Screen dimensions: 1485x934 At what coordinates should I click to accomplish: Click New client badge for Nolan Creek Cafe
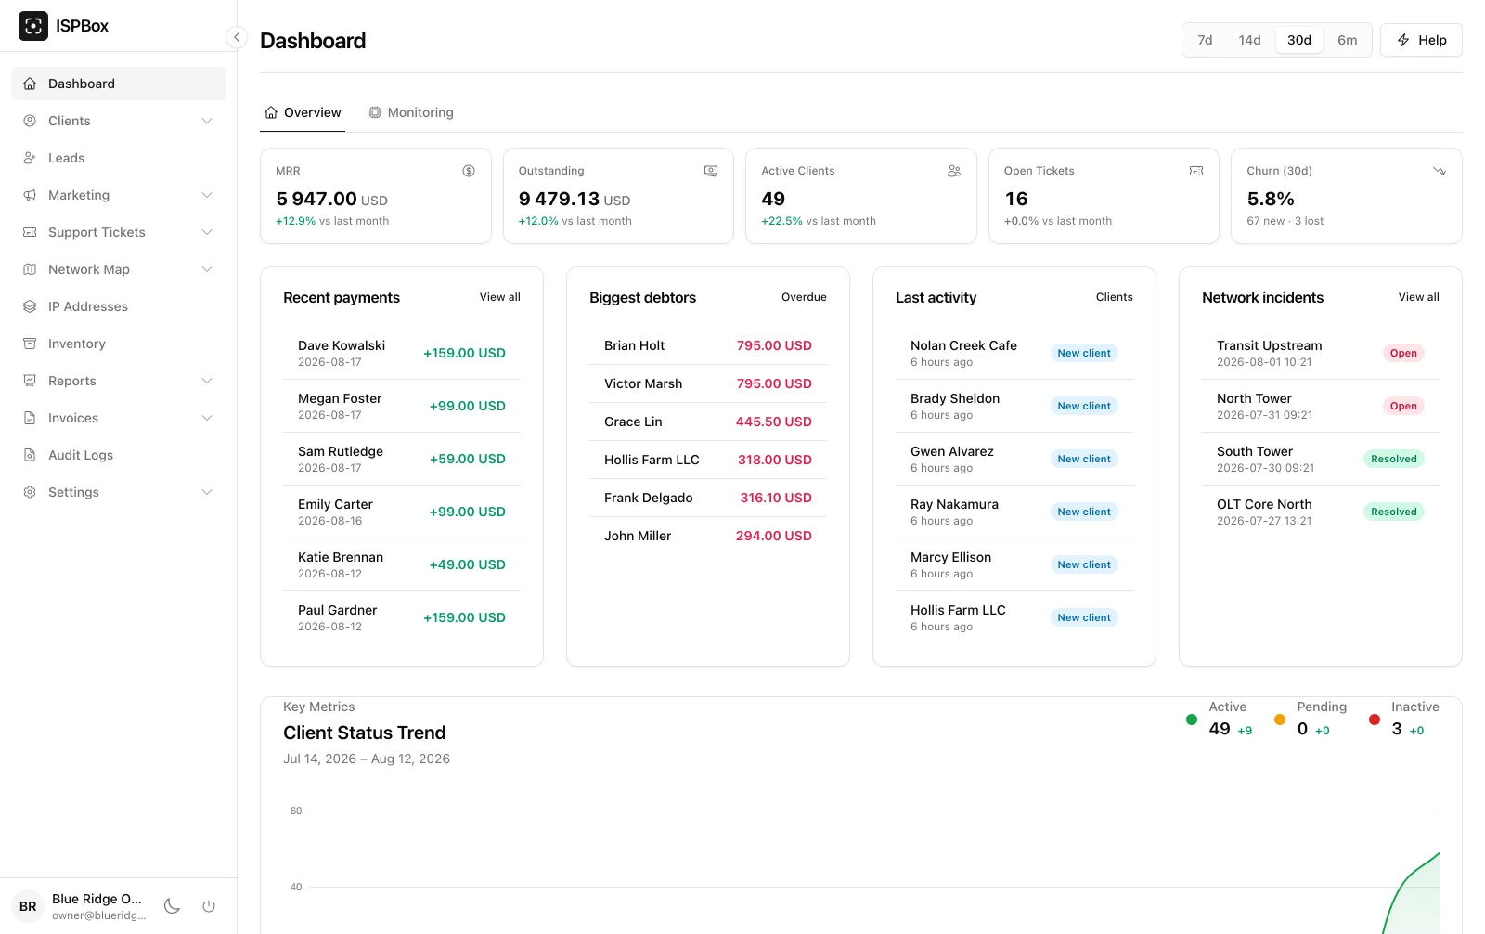(1084, 353)
